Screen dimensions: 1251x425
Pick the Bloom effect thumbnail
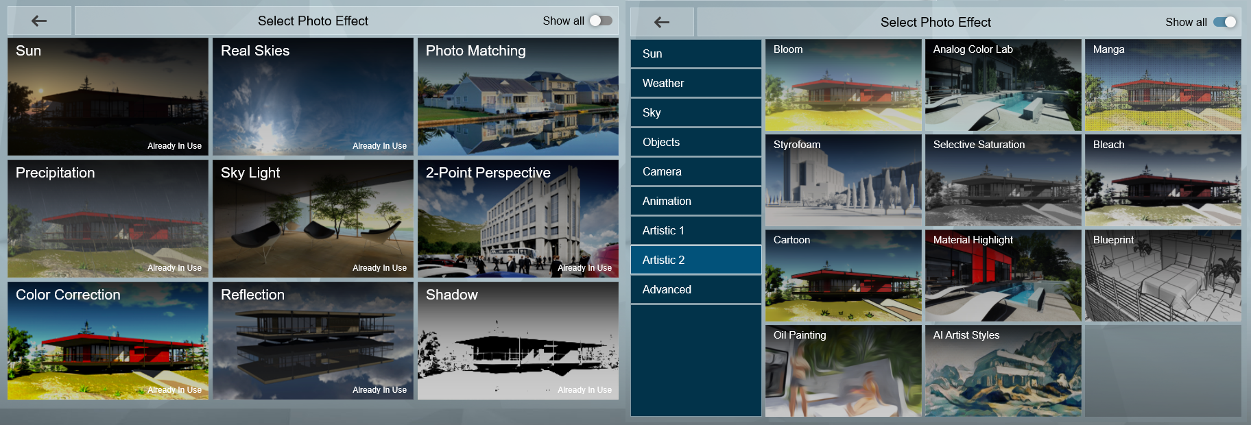(843, 85)
